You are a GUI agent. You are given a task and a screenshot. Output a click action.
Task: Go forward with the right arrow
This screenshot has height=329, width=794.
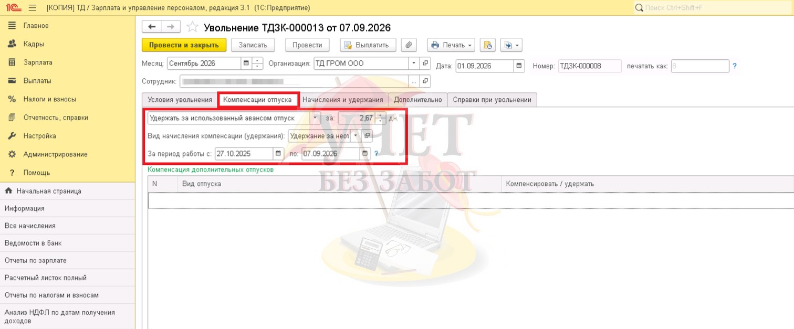coord(171,27)
